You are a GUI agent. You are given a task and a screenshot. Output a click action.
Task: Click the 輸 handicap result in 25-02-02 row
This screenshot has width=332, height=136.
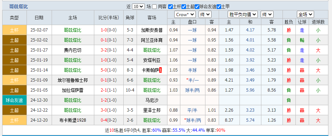(x=302, y=40)
